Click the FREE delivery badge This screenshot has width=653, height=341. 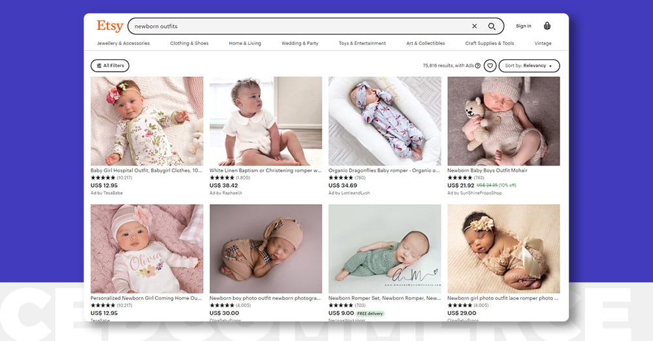[x=370, y=314]
